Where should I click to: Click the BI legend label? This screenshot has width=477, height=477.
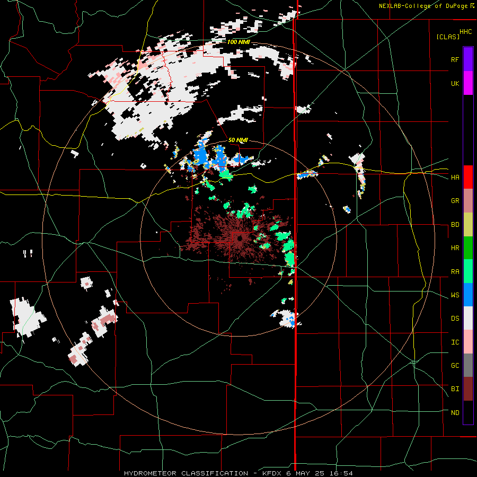click(x=455, y=389)
